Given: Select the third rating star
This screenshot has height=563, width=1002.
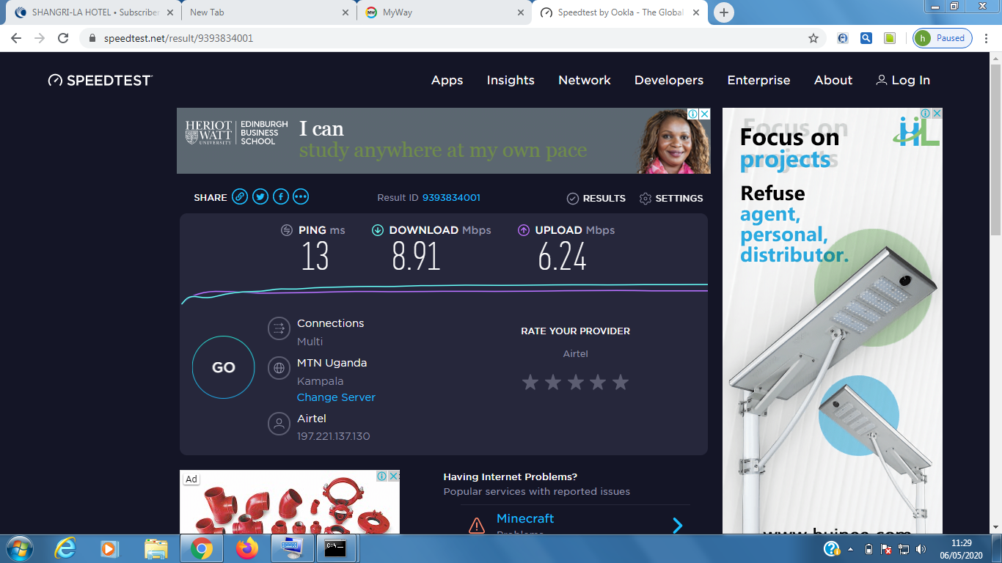Looking at the screenshot, I should click(x=576, y=382).
